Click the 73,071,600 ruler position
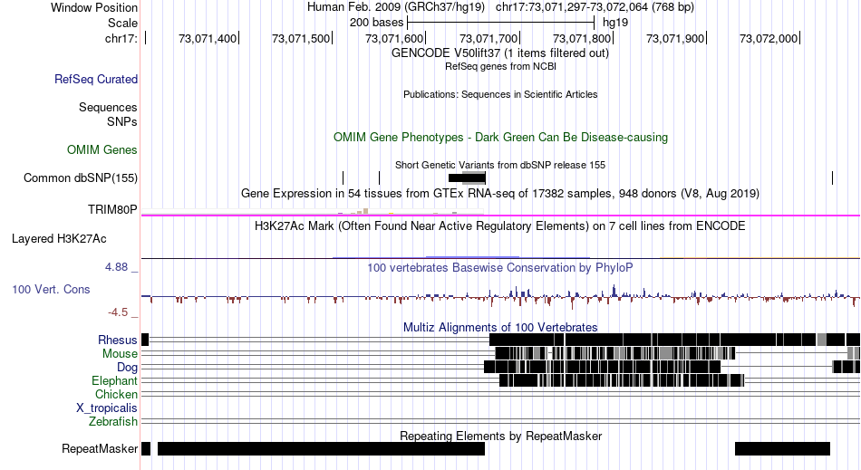Viewport: 861px width, 470px height. [394, 38]
